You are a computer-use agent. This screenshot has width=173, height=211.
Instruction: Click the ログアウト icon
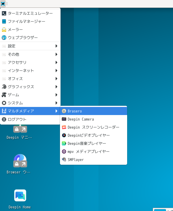(x=4, y=119)
